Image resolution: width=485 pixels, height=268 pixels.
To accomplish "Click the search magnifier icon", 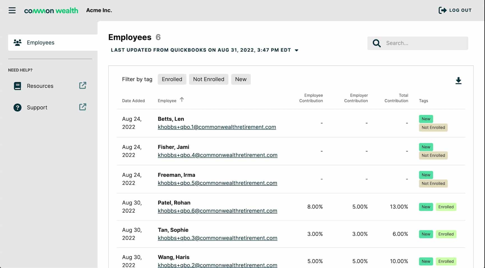I will 377,43.
